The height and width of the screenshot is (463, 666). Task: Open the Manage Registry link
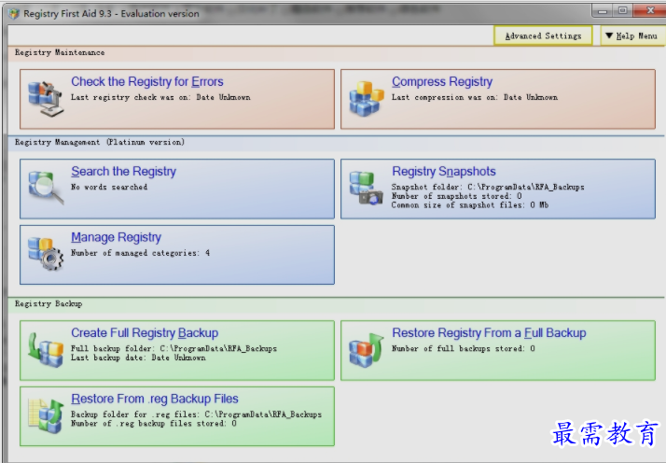pos(116,237)
